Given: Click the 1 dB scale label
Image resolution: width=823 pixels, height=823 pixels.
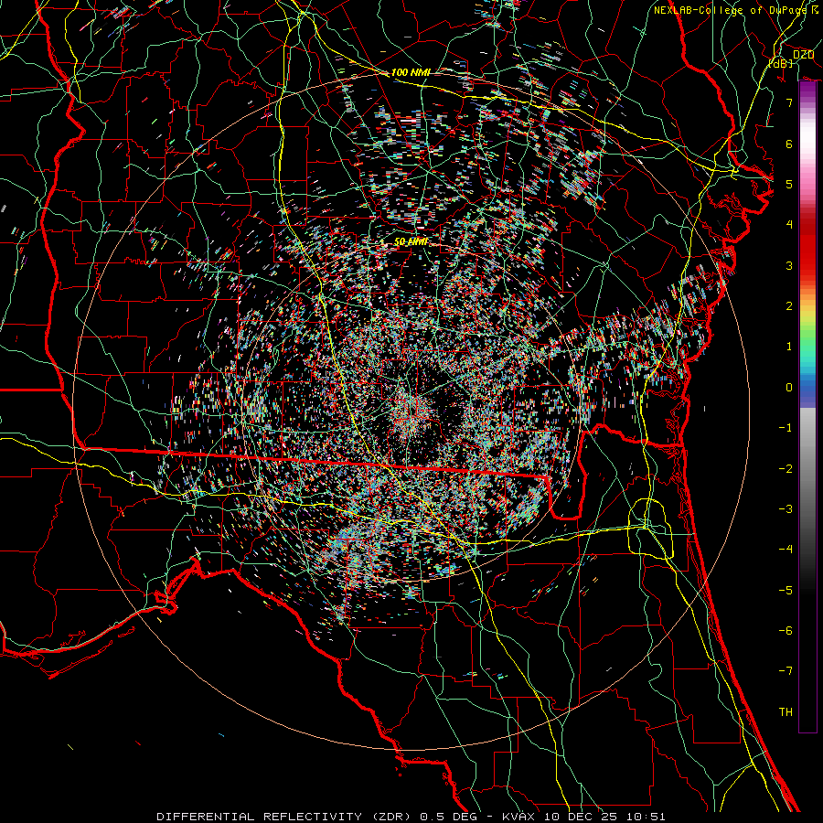Looking at the screenshot, I should click(x=789, y=347).
